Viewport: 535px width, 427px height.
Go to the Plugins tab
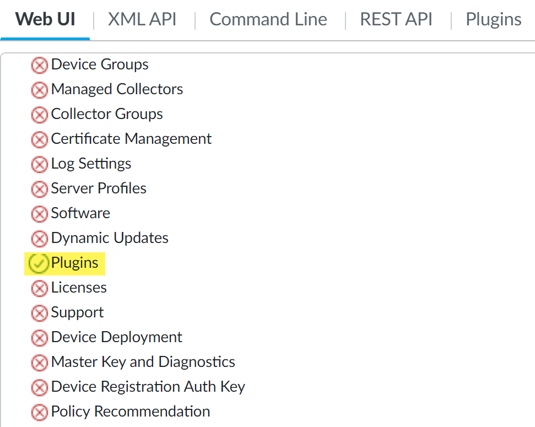point(493,20)
